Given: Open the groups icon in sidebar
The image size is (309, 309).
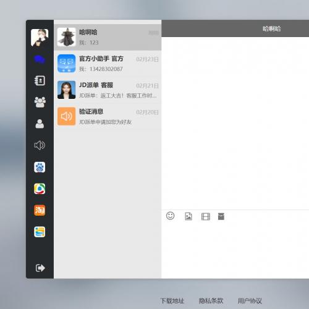Looking at the screenshot, I should (x=40, y=102).
